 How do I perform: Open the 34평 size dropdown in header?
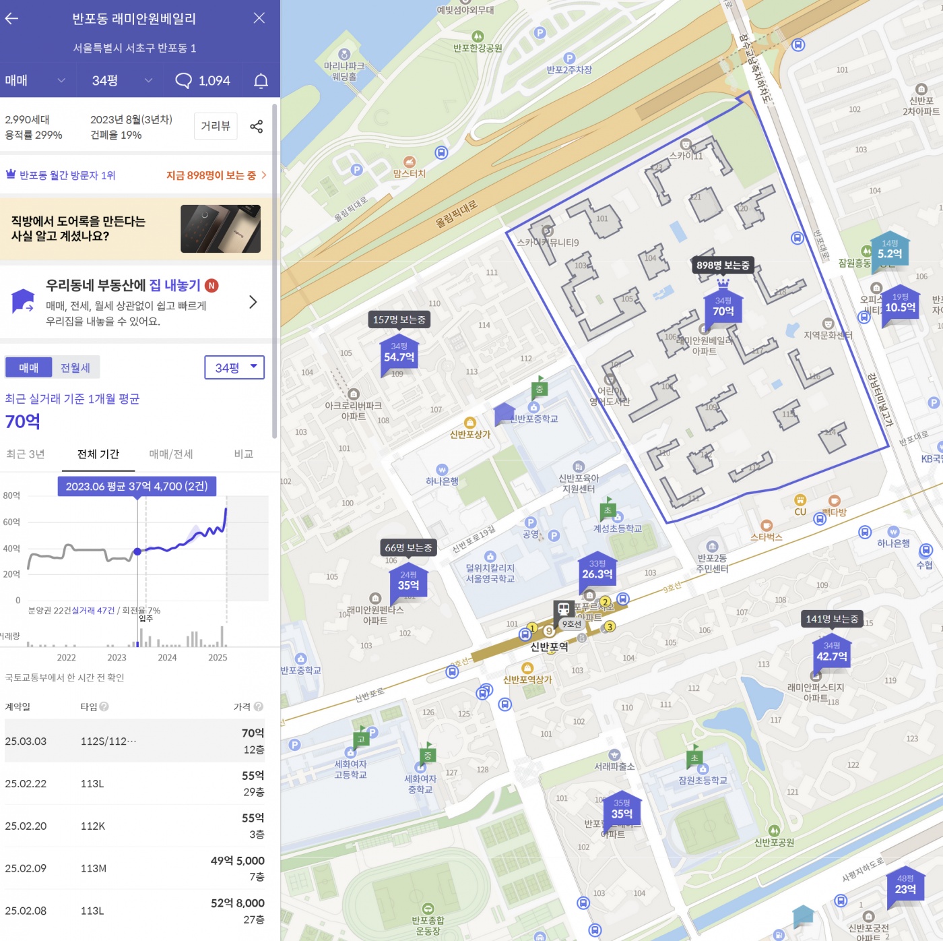pos(121,81)
